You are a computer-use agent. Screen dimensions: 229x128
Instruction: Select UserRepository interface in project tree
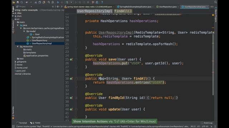tap(37, 41)
